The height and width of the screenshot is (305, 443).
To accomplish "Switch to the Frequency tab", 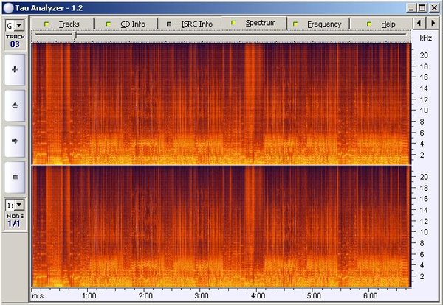I will 318,24.
